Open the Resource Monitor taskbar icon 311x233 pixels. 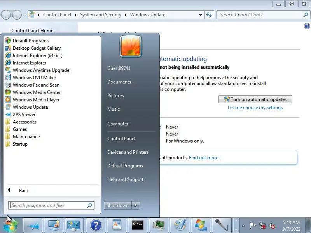pyautogui.click(x=159, y=226)
